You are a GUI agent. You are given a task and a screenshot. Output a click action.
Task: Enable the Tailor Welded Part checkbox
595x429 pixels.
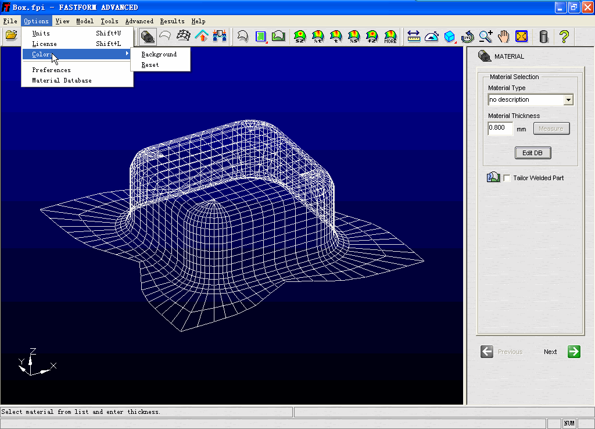(507, 178)
